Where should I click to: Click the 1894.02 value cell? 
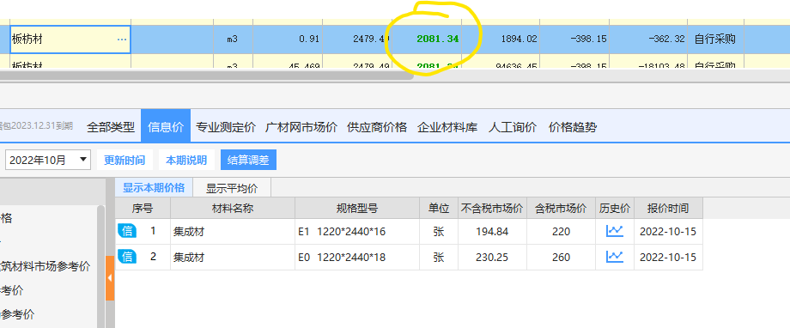click(519, 39)
